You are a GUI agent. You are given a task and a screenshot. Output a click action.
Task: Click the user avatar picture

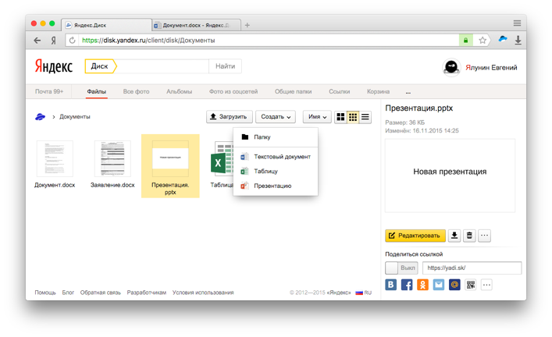click(x=451, y=67)
